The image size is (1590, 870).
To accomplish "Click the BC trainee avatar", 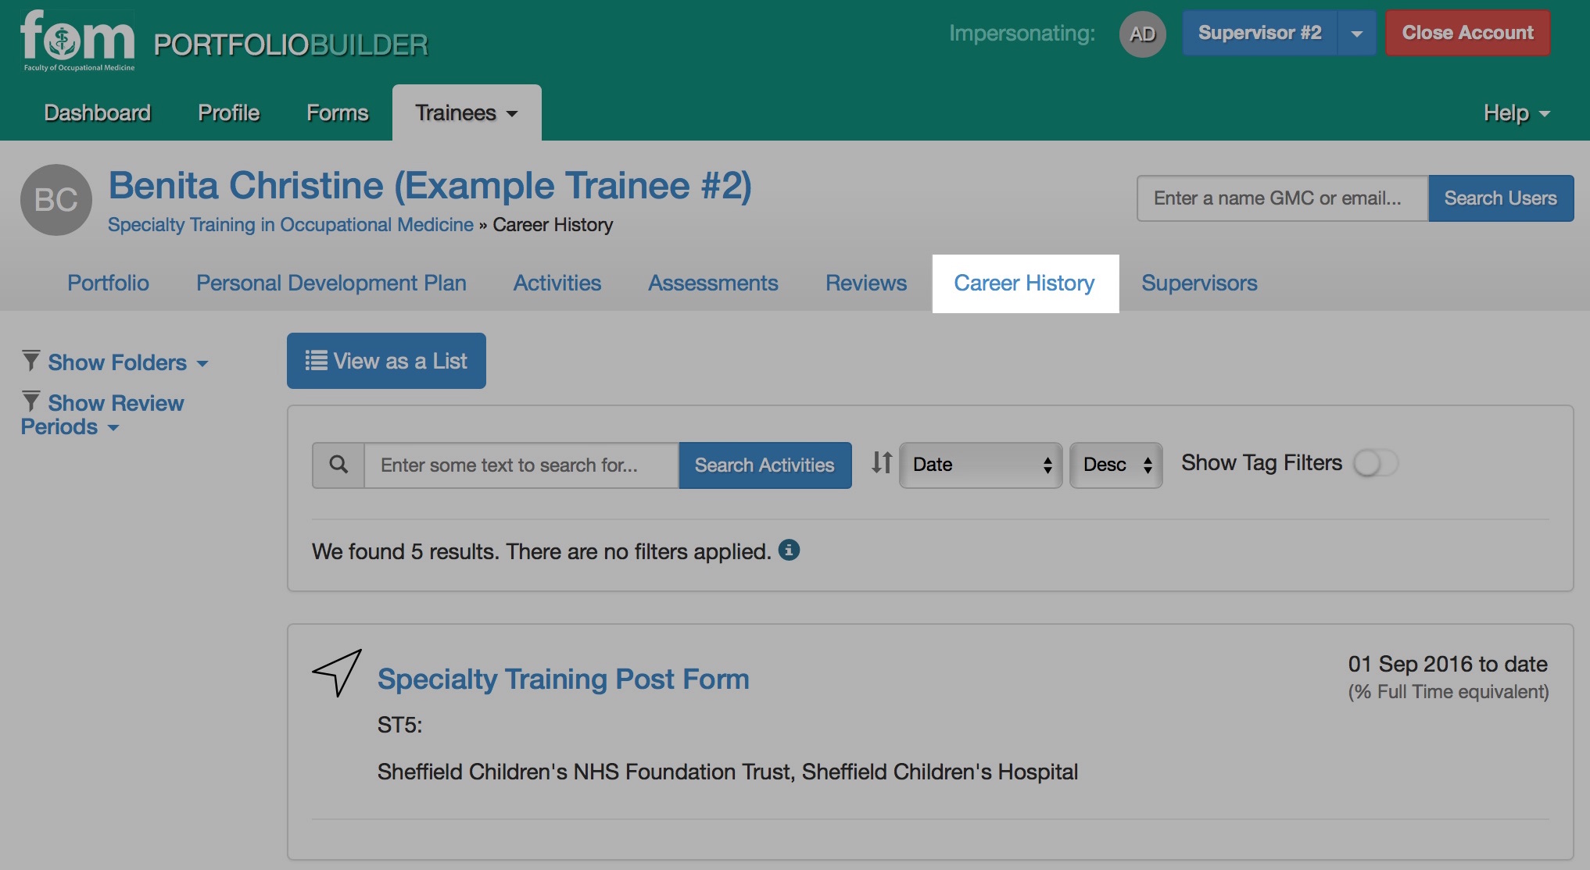I will [56, 200].
